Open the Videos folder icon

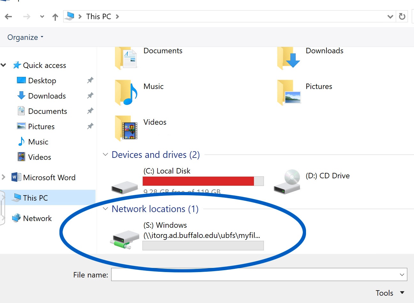[126, 128]
